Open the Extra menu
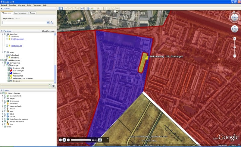 coord(29,5)
